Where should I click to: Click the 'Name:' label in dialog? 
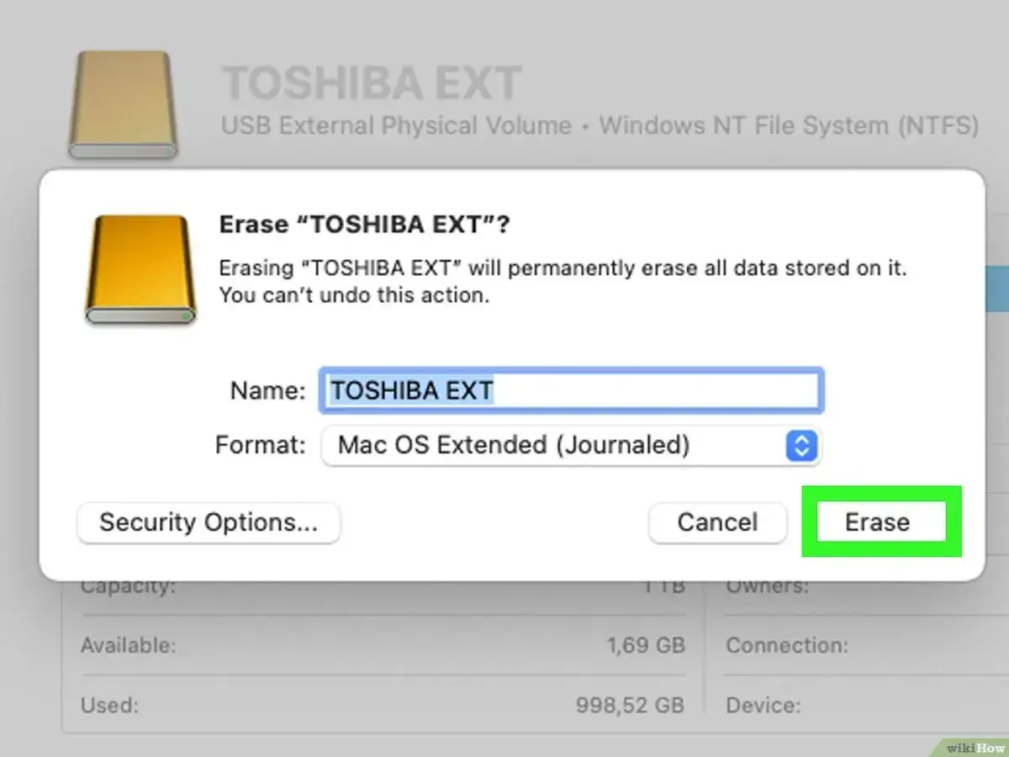[267, 391]
